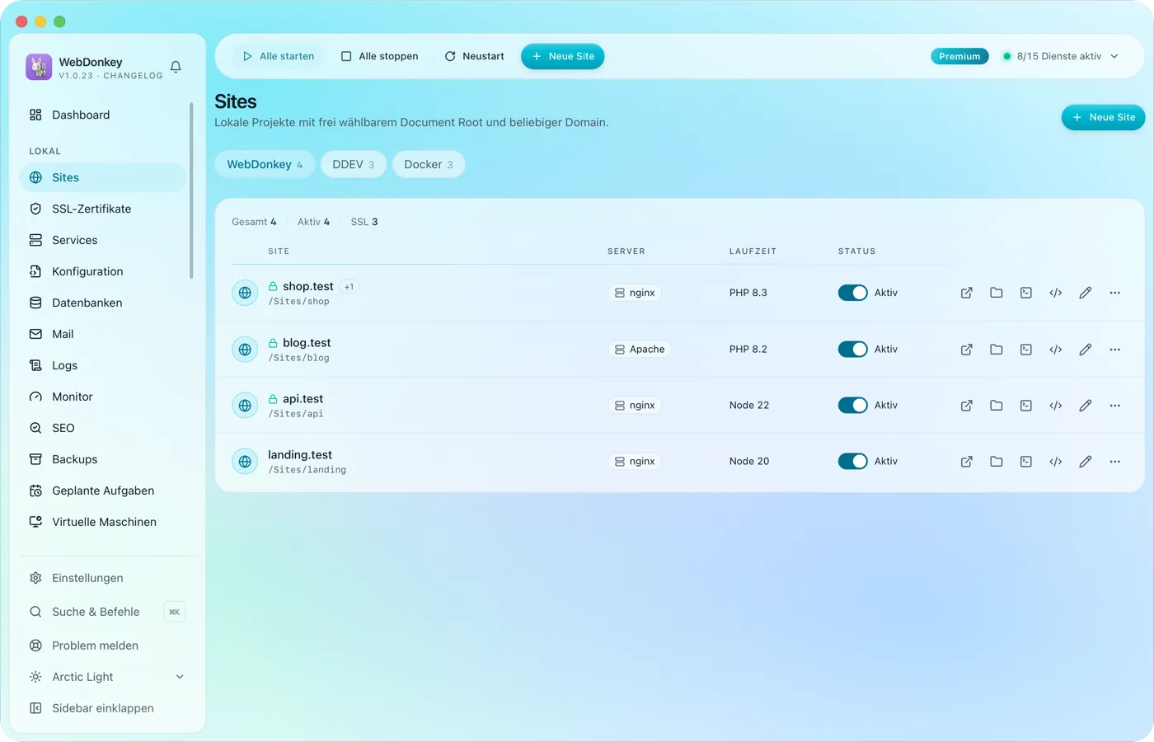The image size is (1154, 742).
Task: Open the notifications bell icon
Action: tap(176, 67)
